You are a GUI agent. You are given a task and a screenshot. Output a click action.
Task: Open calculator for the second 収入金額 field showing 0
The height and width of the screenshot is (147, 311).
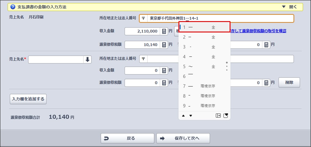[x=164, y=71]
